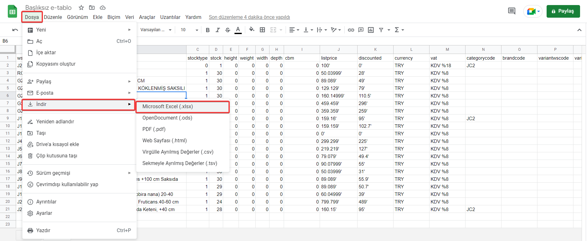Click the create filter icon
The image size is (587, 241).
[381, 30]
